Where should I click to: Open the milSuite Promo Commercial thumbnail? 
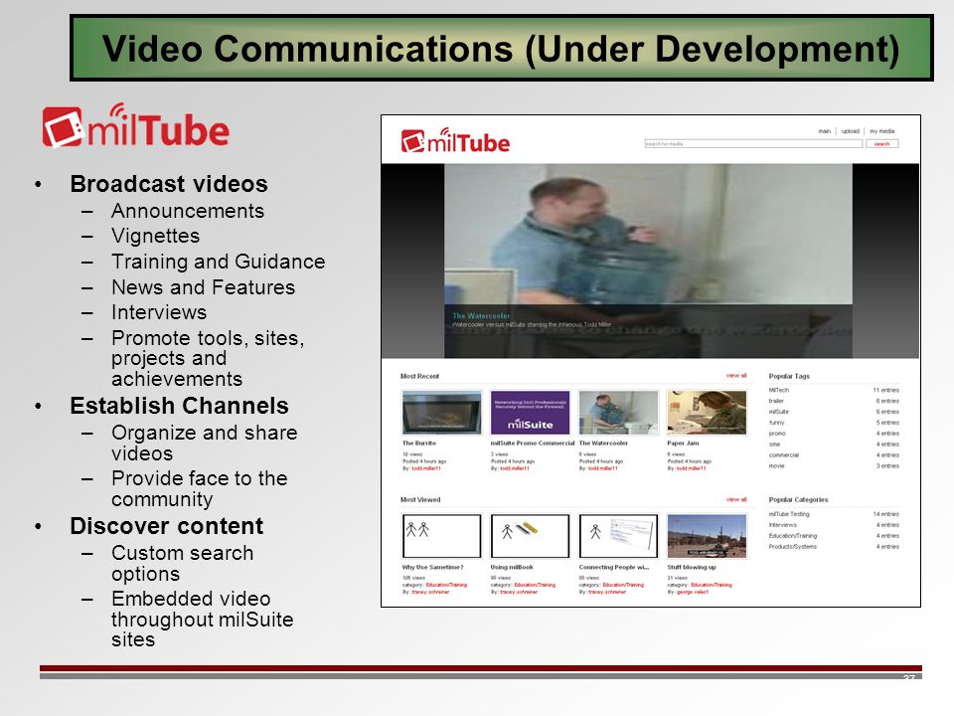[530, 413]
